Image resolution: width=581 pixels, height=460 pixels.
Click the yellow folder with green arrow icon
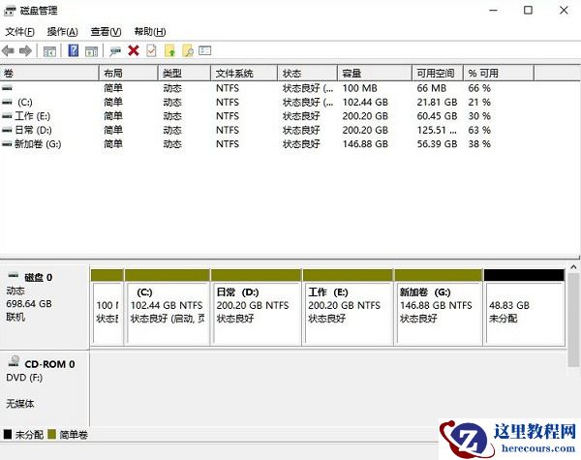click(x=169, y=50)
